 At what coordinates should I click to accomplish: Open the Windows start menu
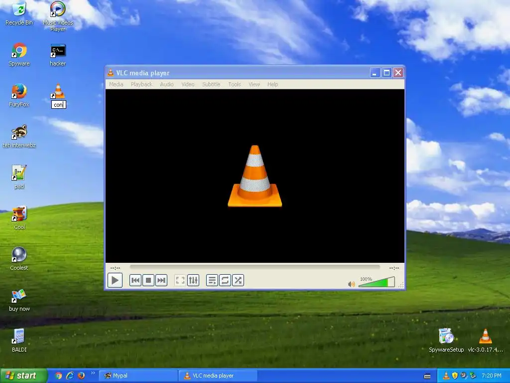(23, 376)
